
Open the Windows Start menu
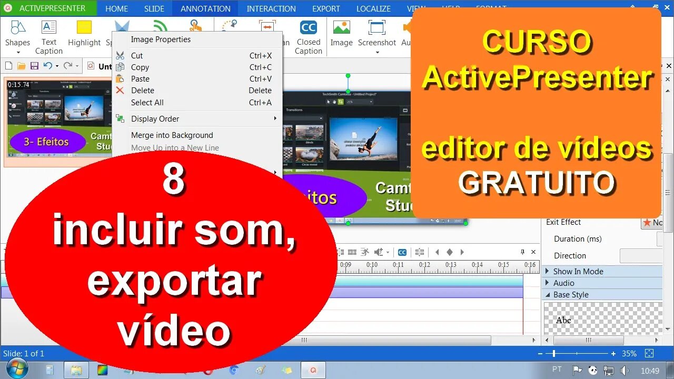[17, 369]
